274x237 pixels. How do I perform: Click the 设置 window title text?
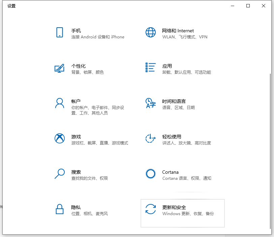point(11,6)
